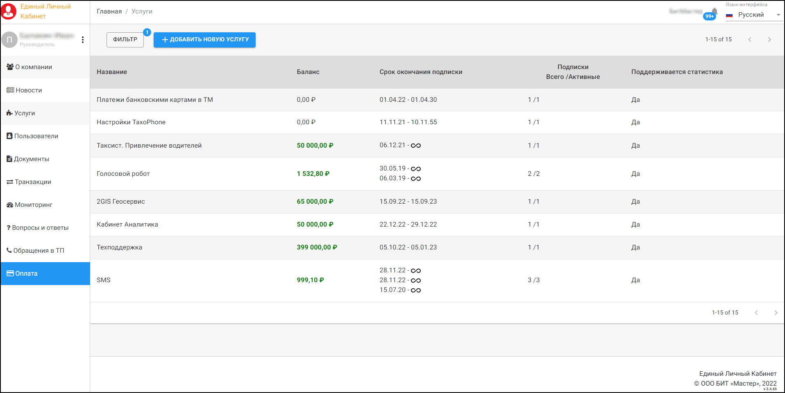The height and width of the screenshot is (393, 785).
Task: Go to previous page at bottom pagination
Action: click(756, 313)
